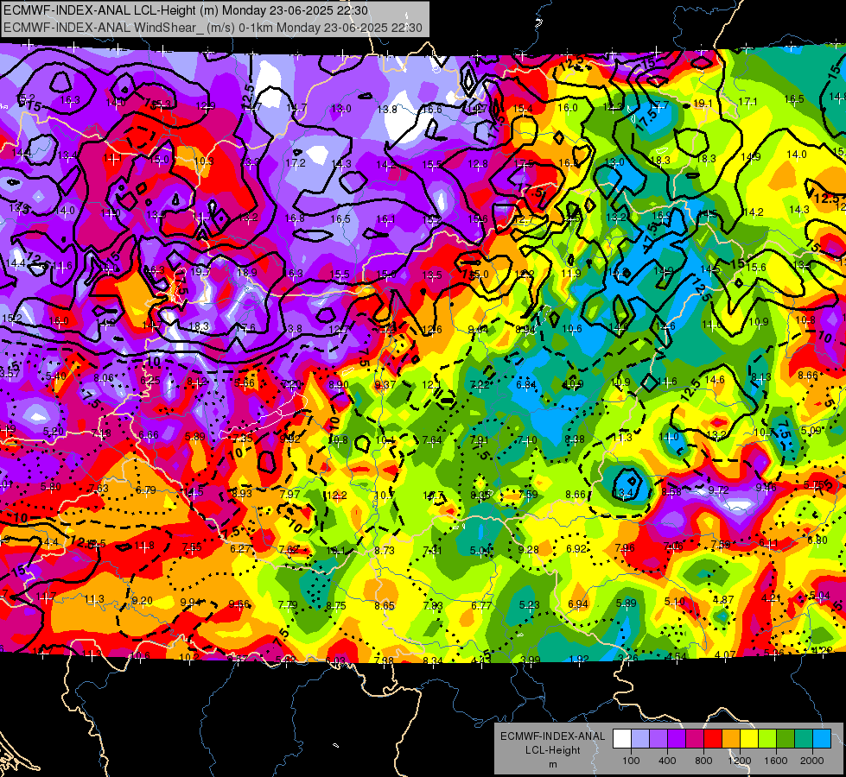Click the wind shear value 19.1
This screenshot has height=777, width=846.
point(703,104)
